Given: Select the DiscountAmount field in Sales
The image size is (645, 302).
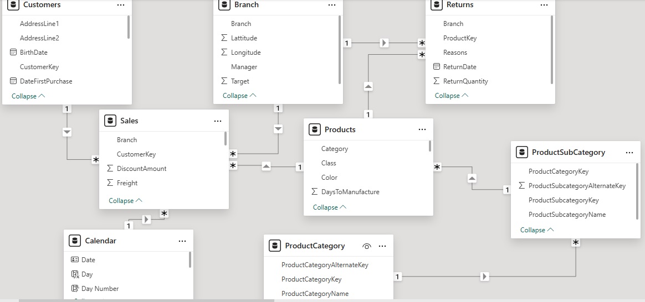Looking at the screenshot, I should coord(141,169).
